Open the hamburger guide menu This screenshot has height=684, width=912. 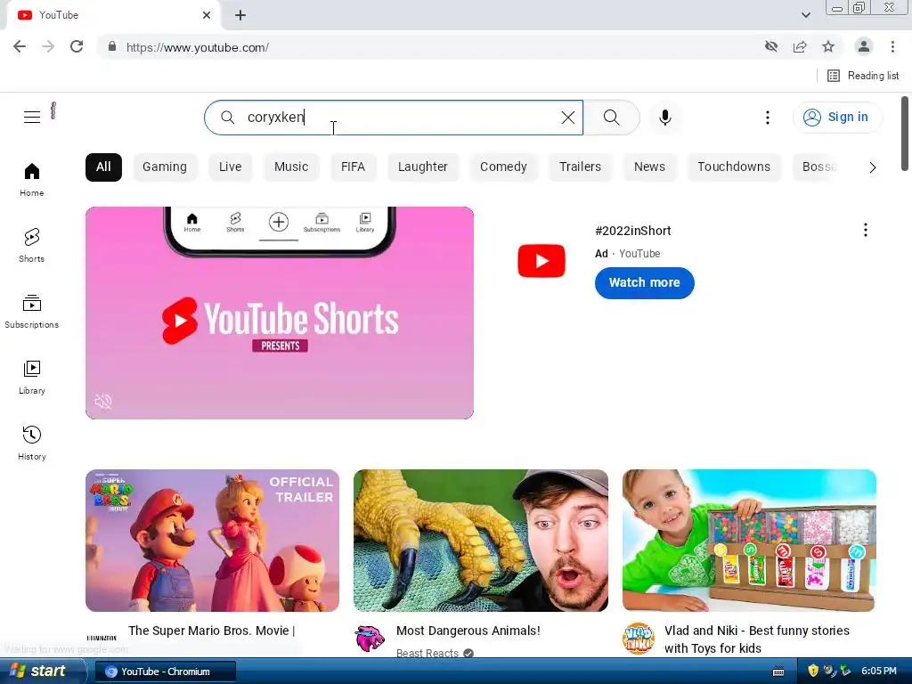(x=32, y=117)
